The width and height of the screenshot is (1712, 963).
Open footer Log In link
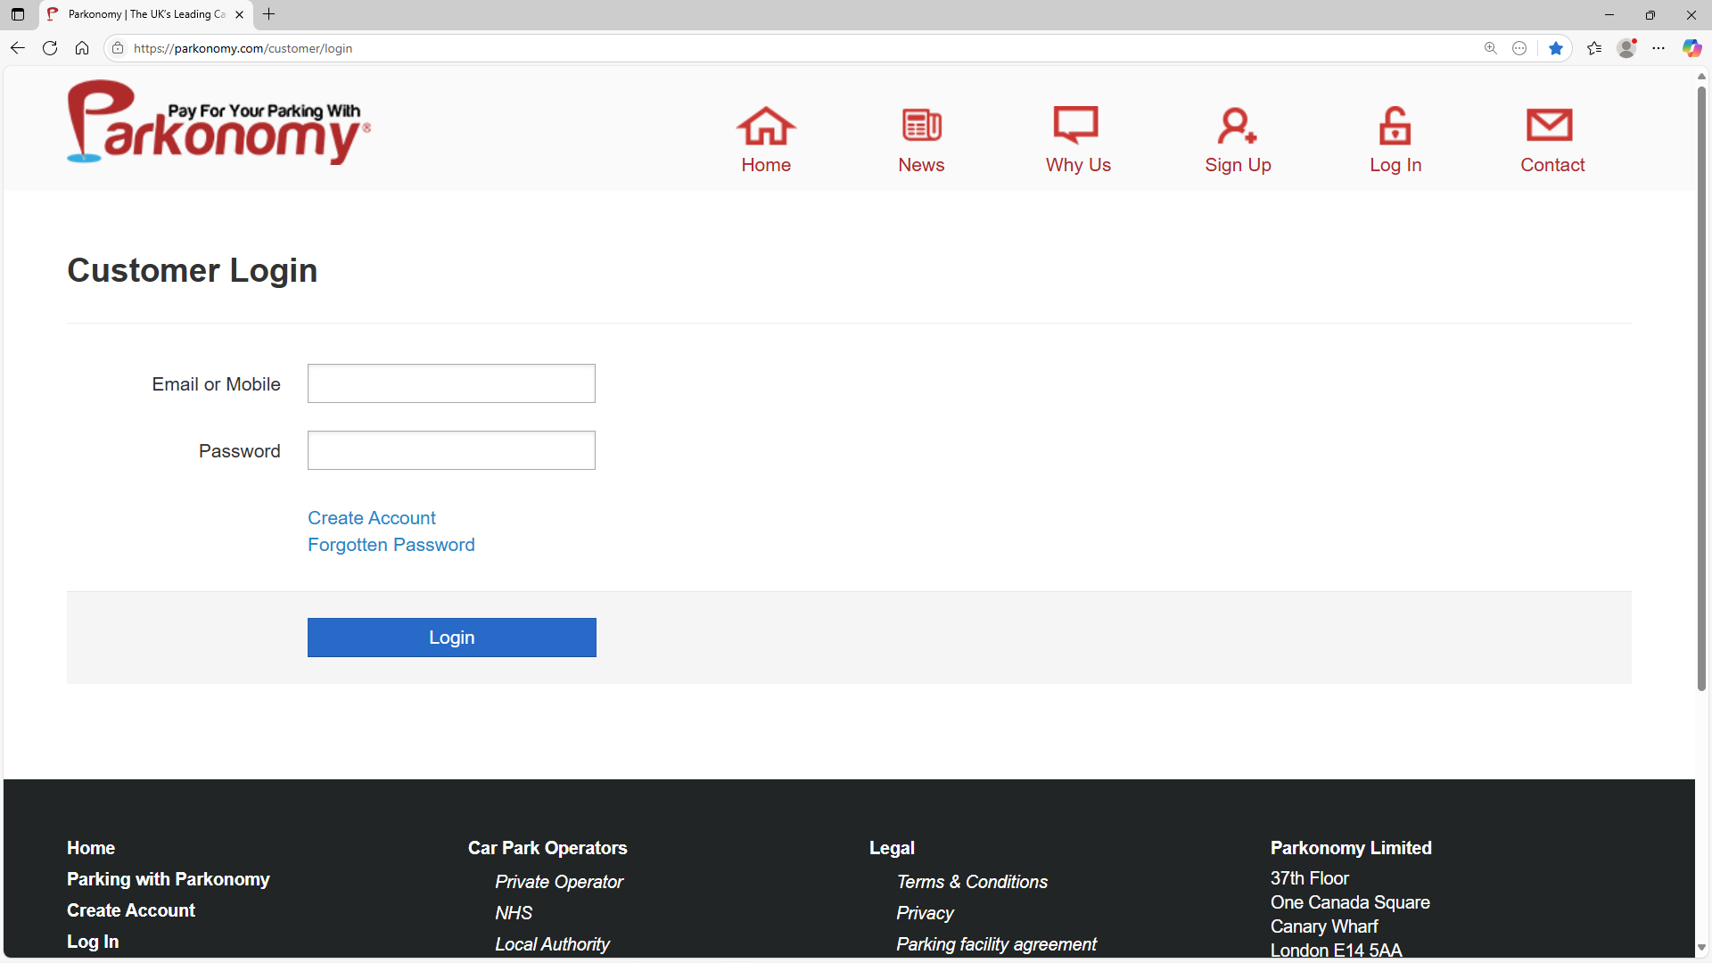[93, 942]
